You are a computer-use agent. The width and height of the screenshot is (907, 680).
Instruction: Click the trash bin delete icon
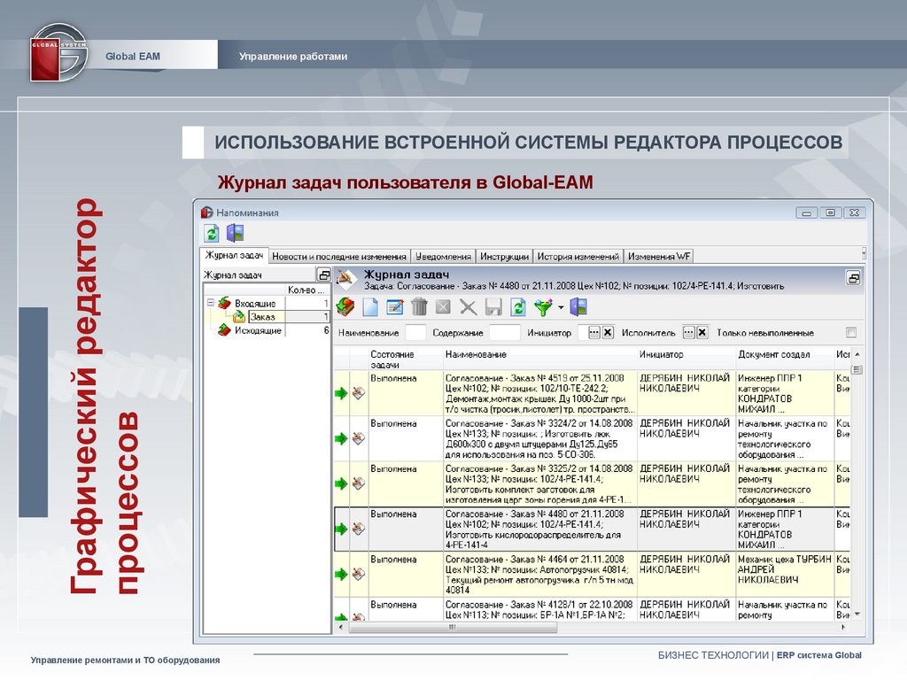419,308
